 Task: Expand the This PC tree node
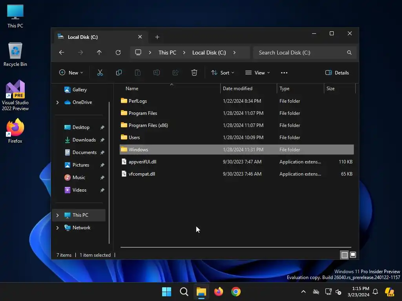57,215
